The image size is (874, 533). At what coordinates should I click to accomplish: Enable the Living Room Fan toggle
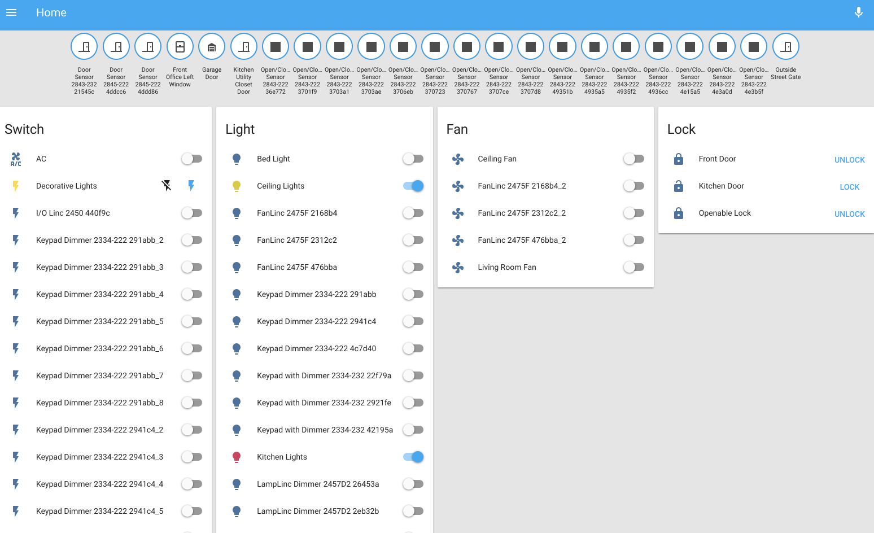[x=633, y=267]
